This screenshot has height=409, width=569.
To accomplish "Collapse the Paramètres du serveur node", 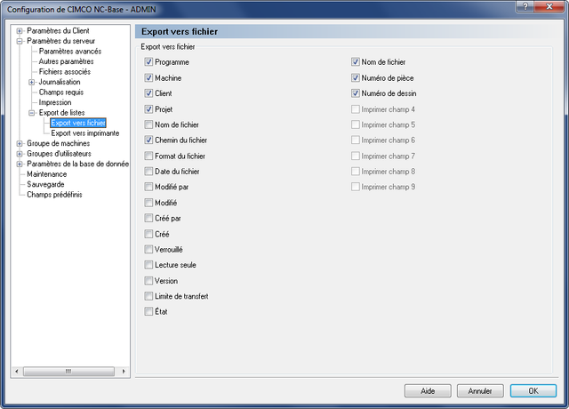I will coord(20,41).
